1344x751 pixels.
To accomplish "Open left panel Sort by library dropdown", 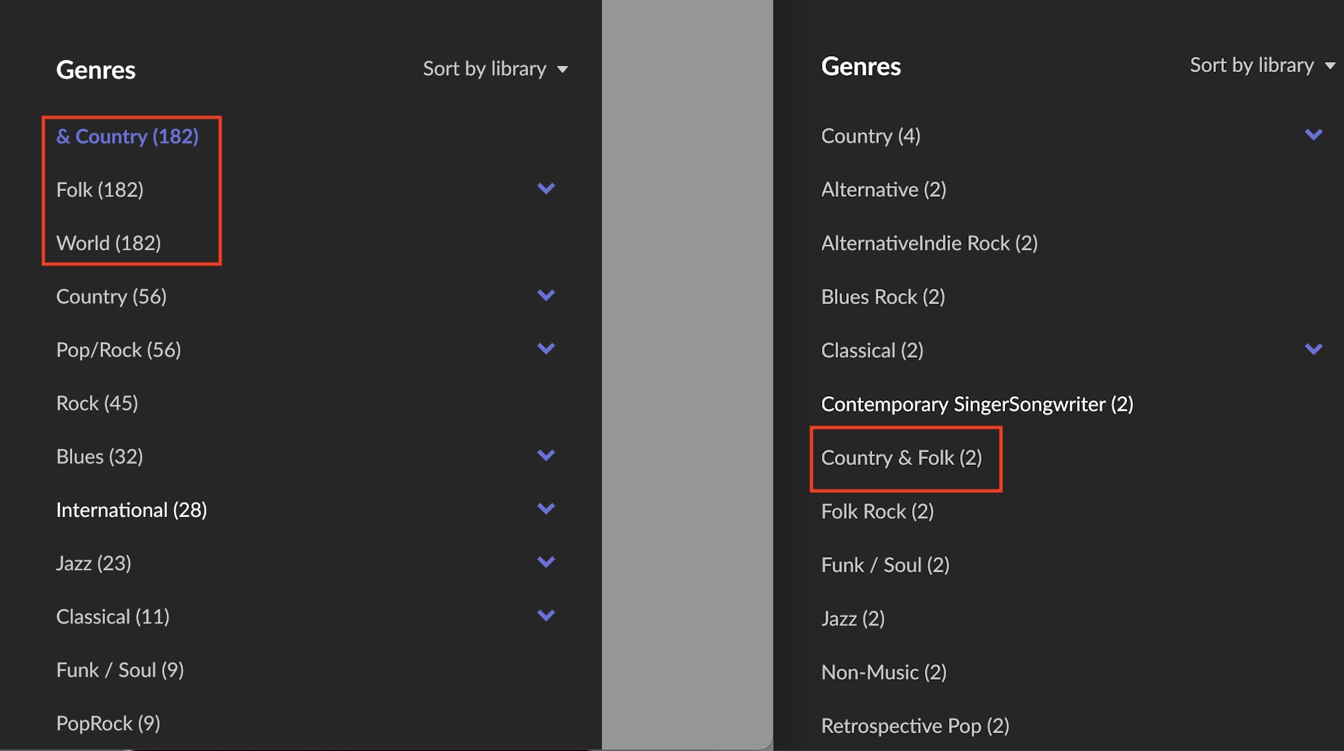I will point(495,69).
